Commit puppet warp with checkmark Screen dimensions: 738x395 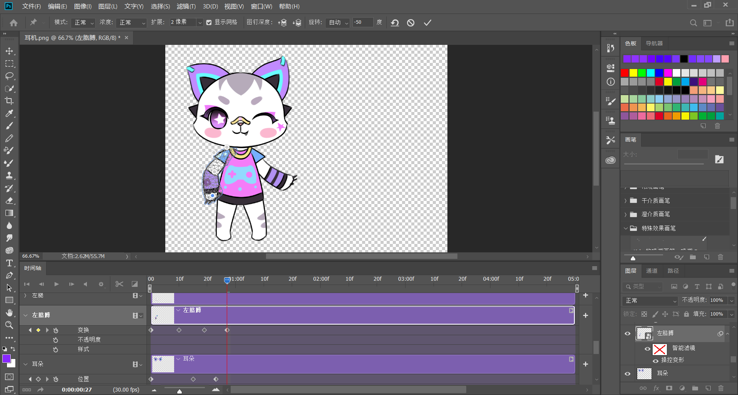427,23
